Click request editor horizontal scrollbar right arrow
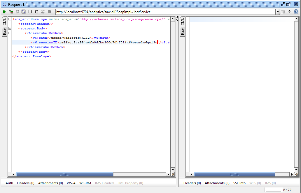The height and width of the screenshot is (193, 301). tap(168, 174)
